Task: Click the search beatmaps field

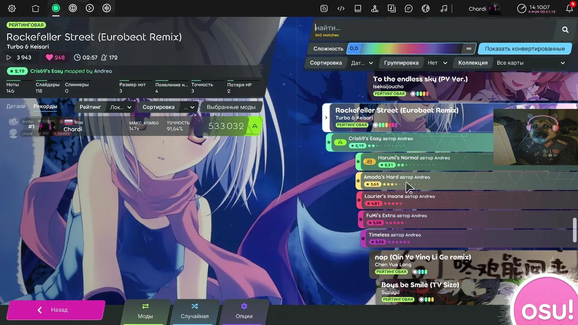Action: 433,28
